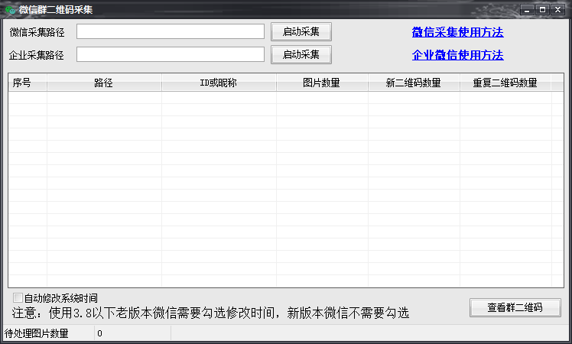
Task: Enable the 自动修改系统时间 checkbox
Action: point(18,297)
